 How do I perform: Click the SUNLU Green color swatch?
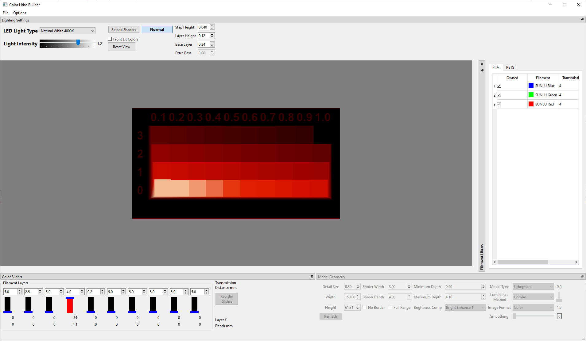point(531,95)
